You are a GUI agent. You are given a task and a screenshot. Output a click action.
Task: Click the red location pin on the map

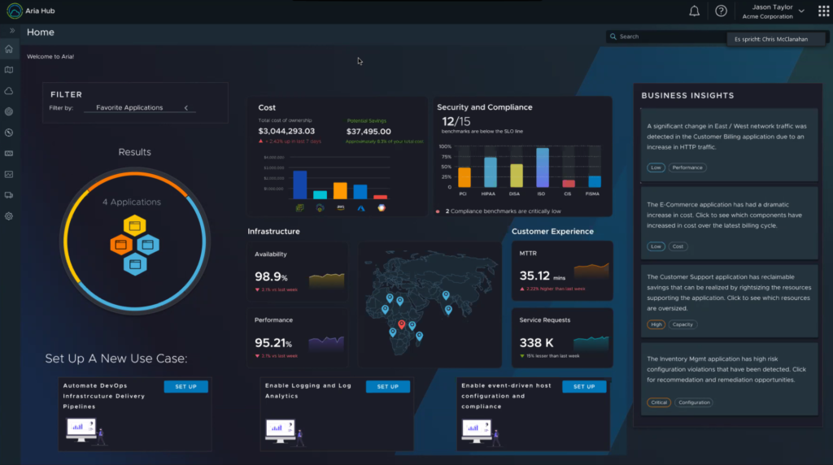click(x=402, y=324)
